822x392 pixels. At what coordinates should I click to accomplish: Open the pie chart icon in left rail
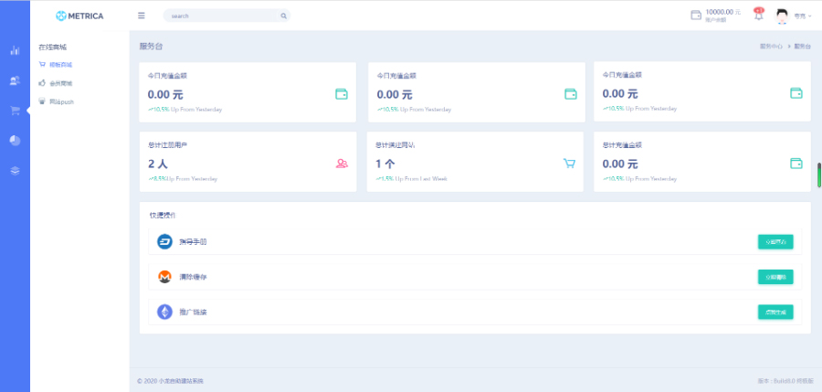click(x=15, y=140)
